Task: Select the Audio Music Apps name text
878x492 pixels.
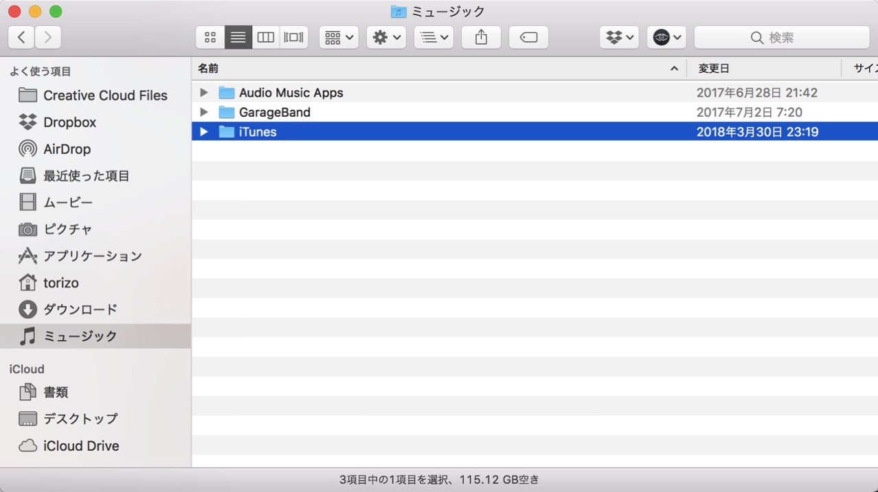Action: coord(291,92)
